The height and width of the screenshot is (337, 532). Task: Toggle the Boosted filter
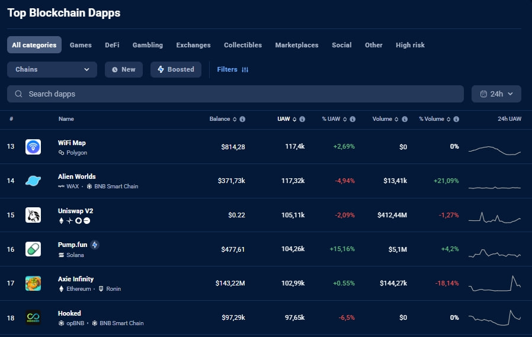tap(176, 69)
